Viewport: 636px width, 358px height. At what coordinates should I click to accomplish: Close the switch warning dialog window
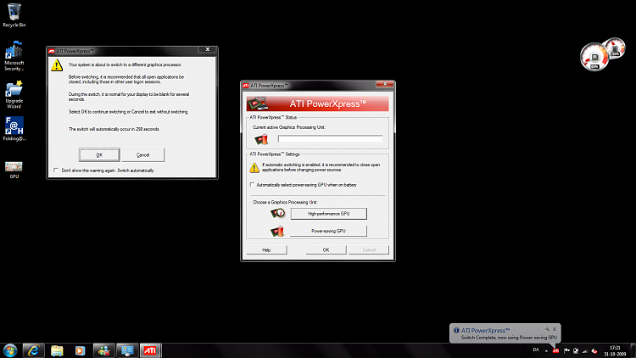click(x=208, y=49)
